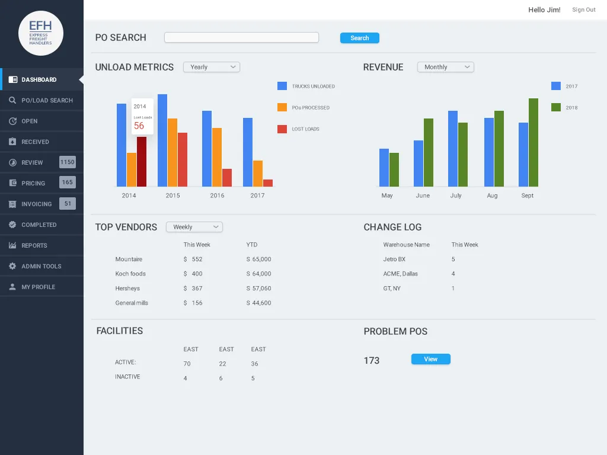Click the PO Search input field

point(242,37)
